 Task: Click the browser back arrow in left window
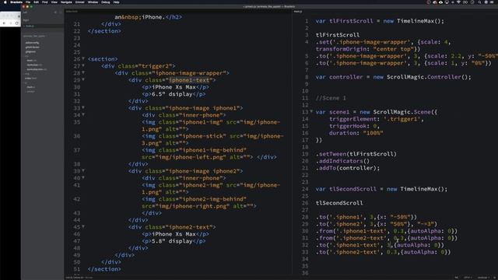(4, 23)
